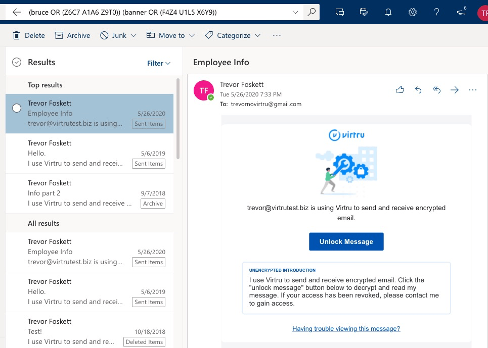The width and height of the screenshot is (488, 348).
Task: Expand the Move to menu
Action: [x=192, y=35]
